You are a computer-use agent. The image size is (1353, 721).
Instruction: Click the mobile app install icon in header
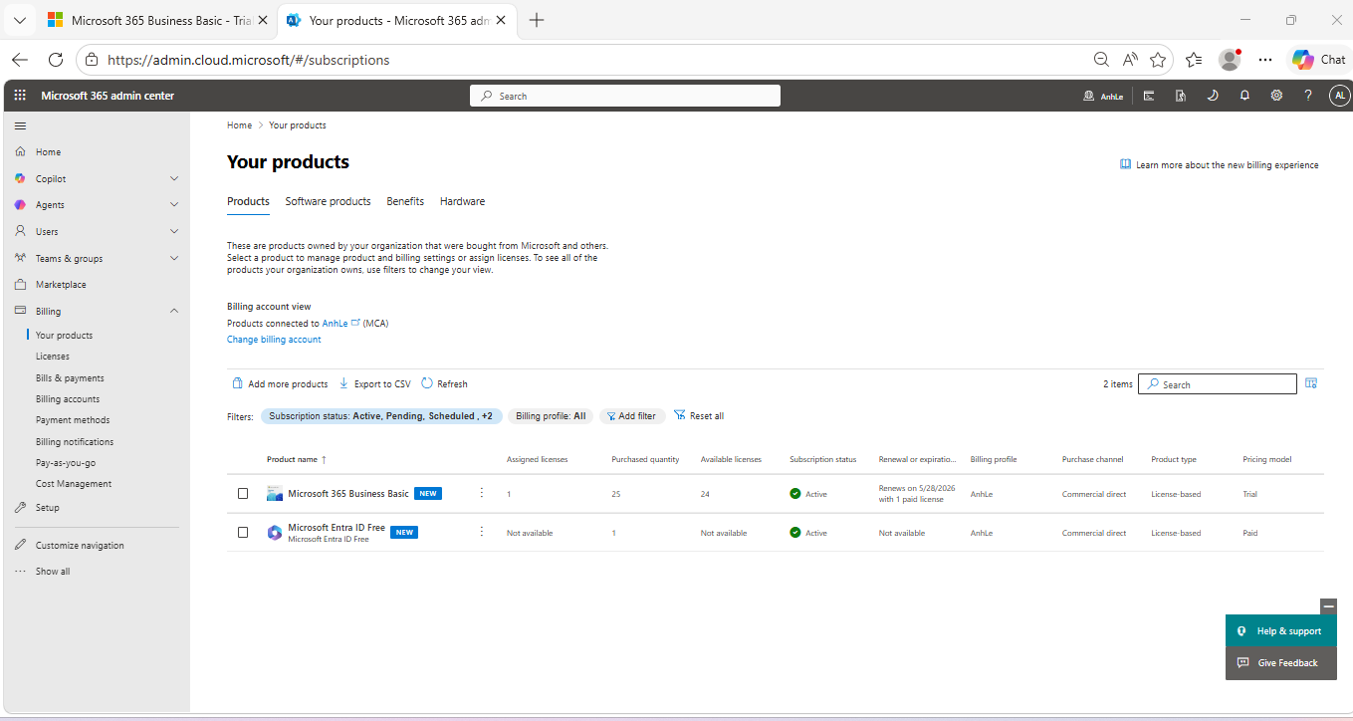1181,96
